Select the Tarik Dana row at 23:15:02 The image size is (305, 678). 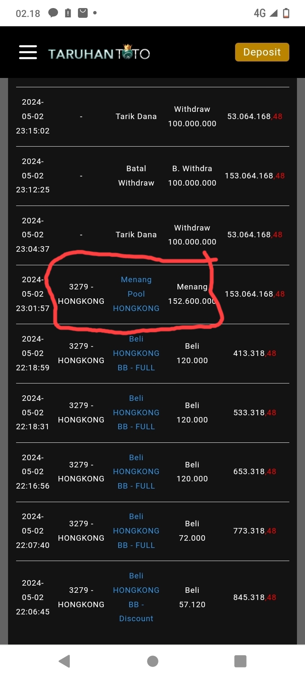(x=136, y=117)
